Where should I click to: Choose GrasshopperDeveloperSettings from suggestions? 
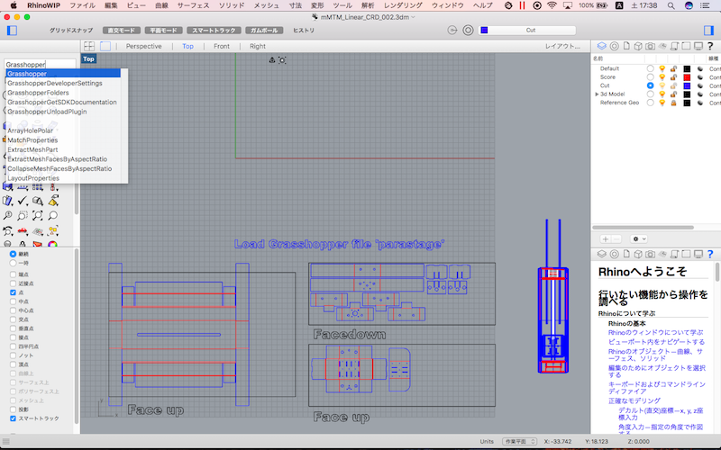(x=55, y=83)
